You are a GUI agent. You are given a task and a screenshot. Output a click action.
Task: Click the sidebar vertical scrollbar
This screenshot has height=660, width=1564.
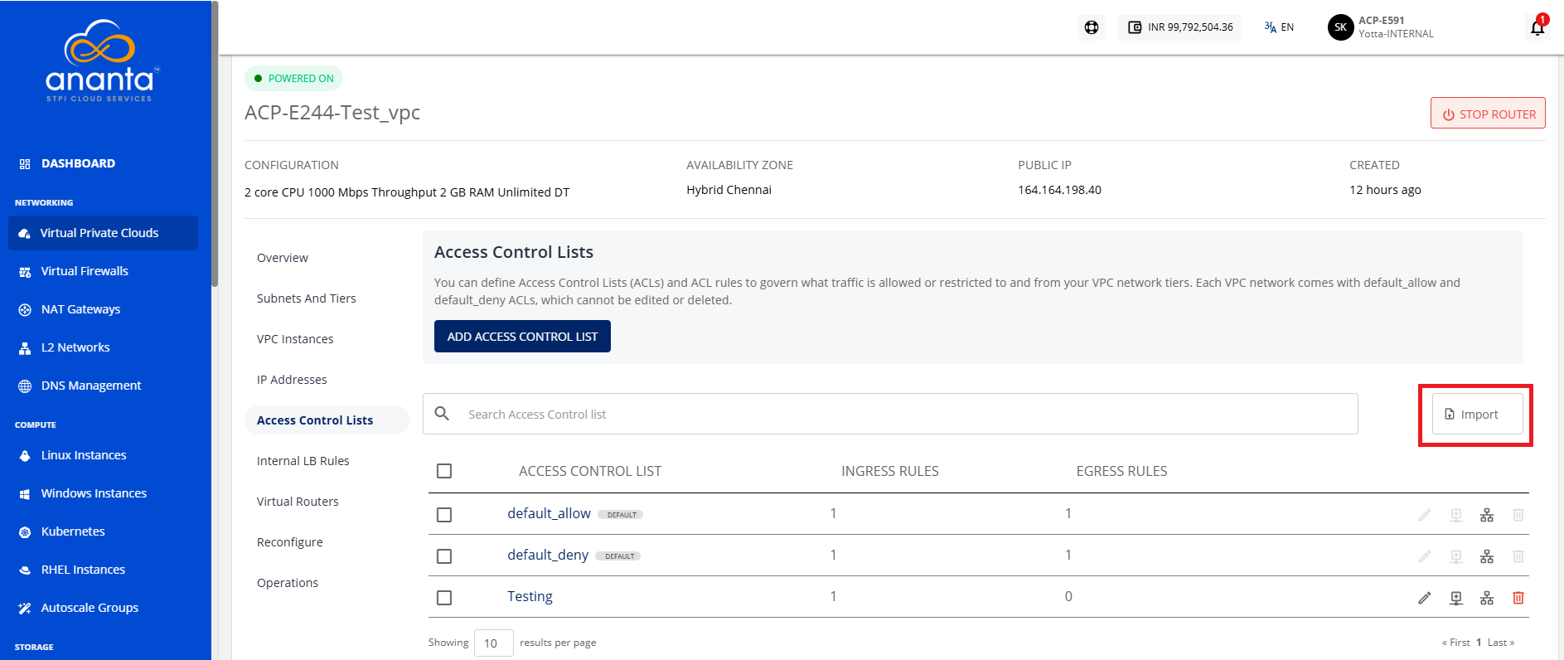[x=215, y=143]
